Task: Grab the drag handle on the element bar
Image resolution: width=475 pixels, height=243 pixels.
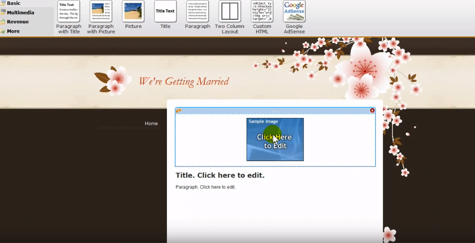Action: [275, 111]
